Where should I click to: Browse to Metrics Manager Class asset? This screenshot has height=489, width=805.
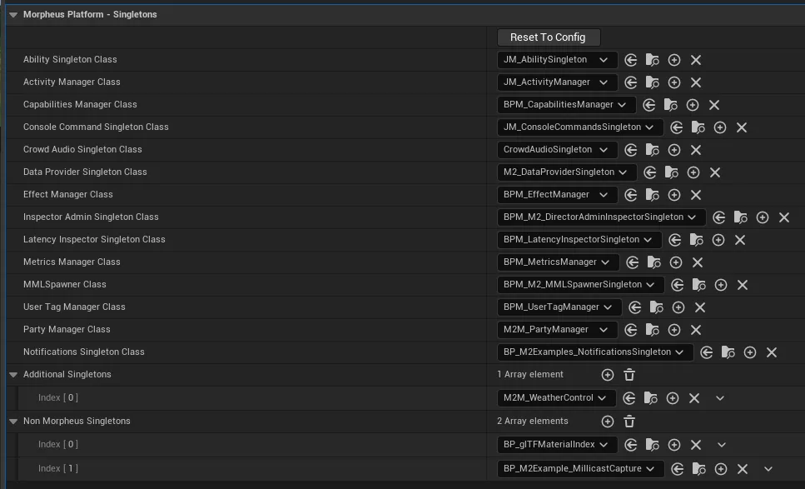[654, 262]
